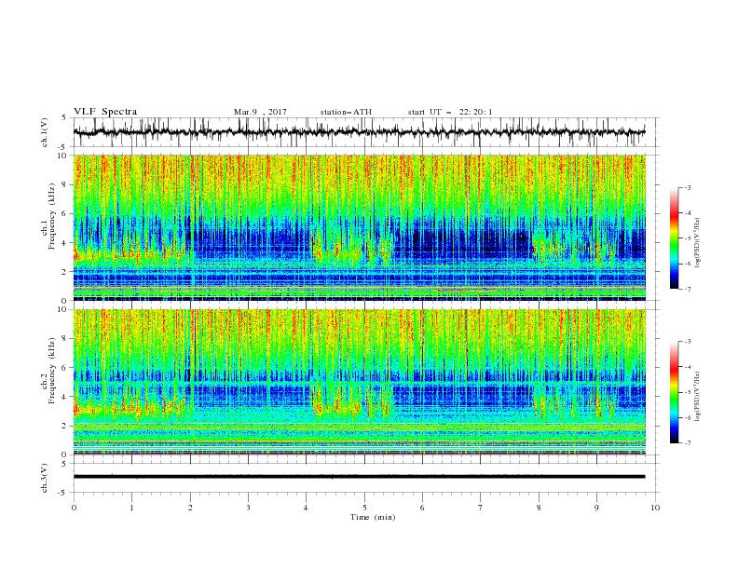Click the "station=ATH" header text
This screenshot has width=738, height=570.
click(x=346, y=112)
